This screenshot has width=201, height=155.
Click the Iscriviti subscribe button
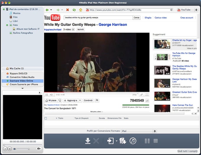(80, 29)
